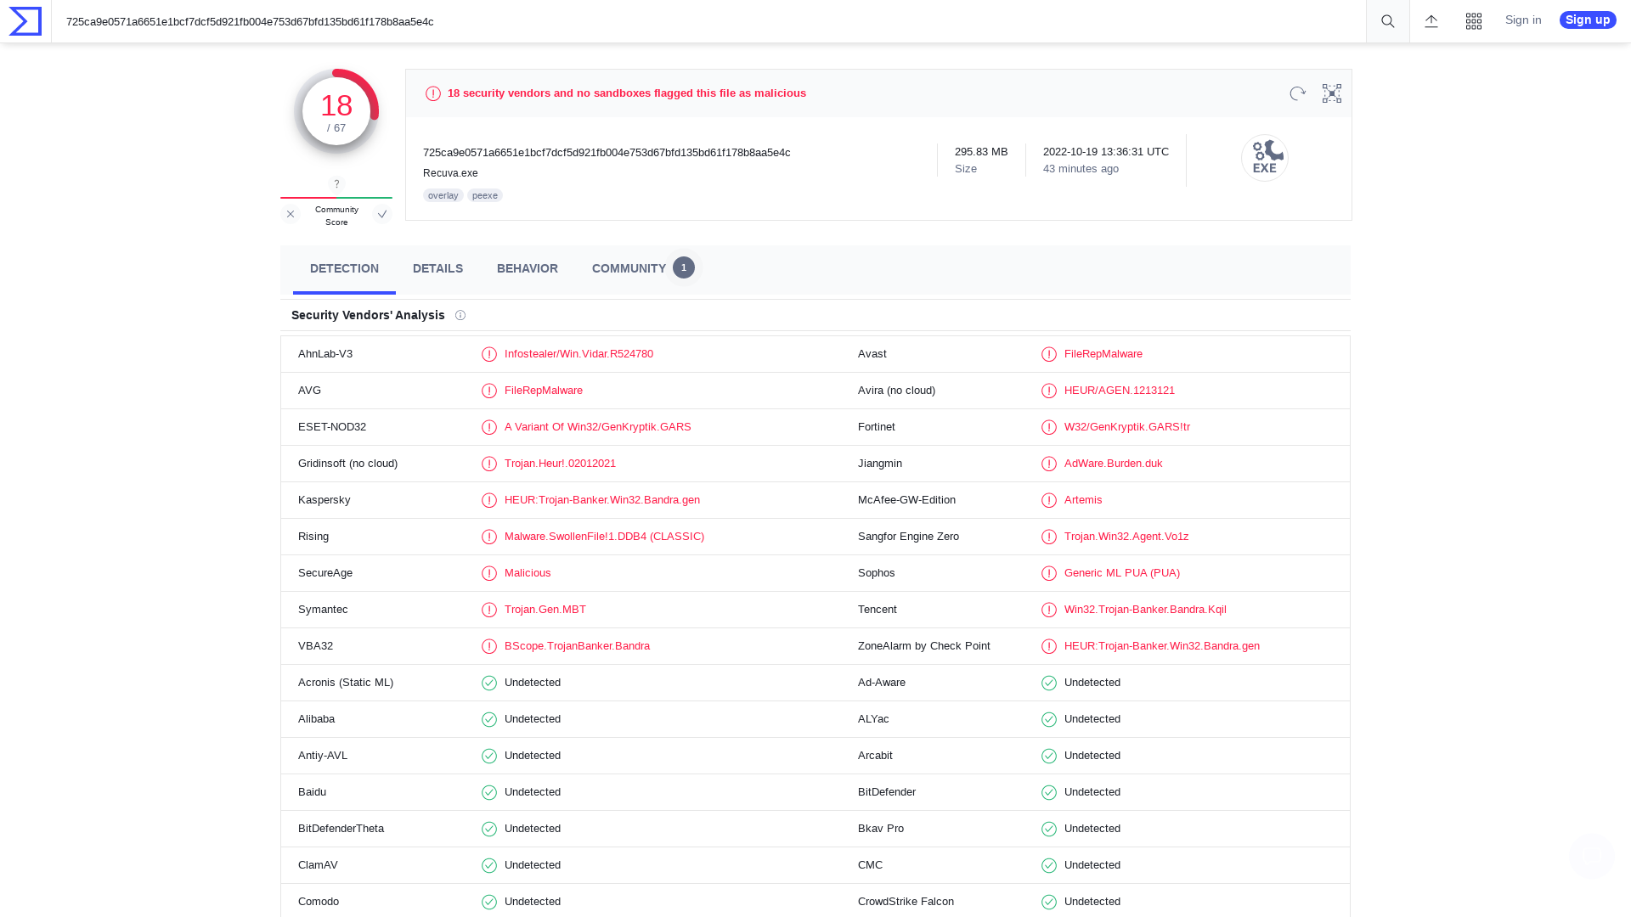1631x917 pixels.
Task: Click the EXE file type icon
Action: (1265, 158)
